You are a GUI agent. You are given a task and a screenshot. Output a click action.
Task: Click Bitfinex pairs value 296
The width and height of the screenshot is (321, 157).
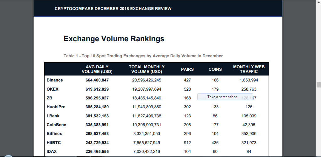click(187, 133)
